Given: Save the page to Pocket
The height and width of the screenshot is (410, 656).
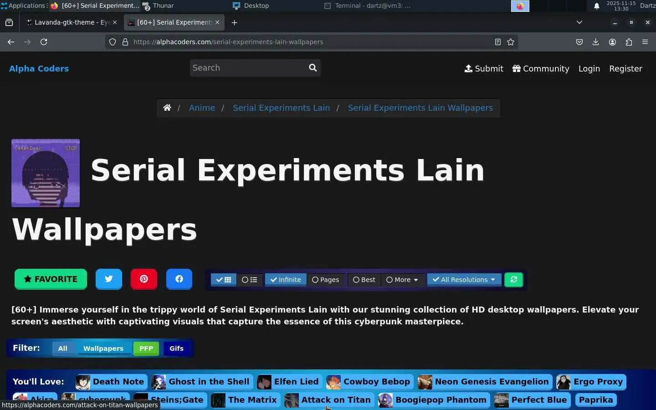Looking at the screenshot, I should 579,42.
